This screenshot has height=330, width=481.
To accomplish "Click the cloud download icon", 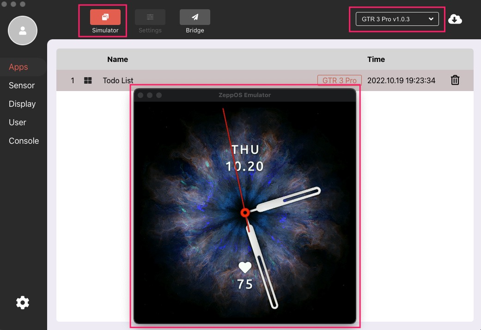I will (455, 19).
